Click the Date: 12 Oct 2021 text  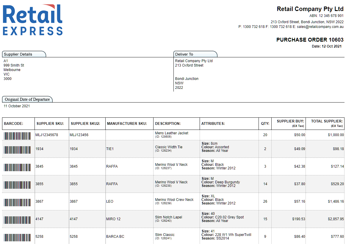pyautogui.click(x=327, y=46)
